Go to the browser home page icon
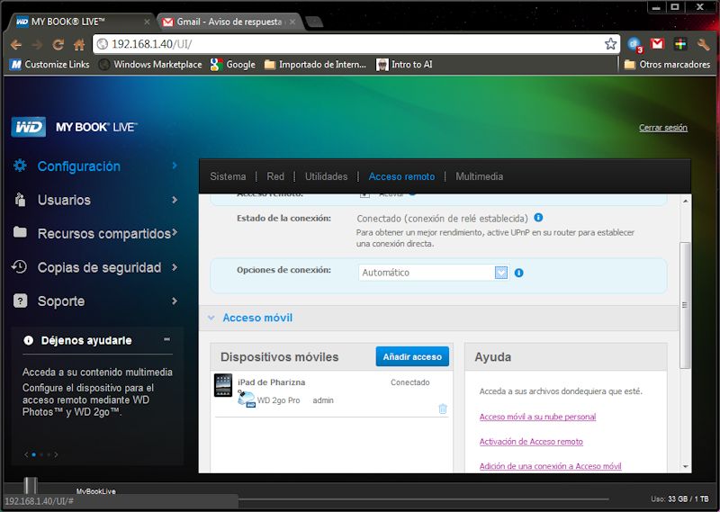 pos(79,45)
